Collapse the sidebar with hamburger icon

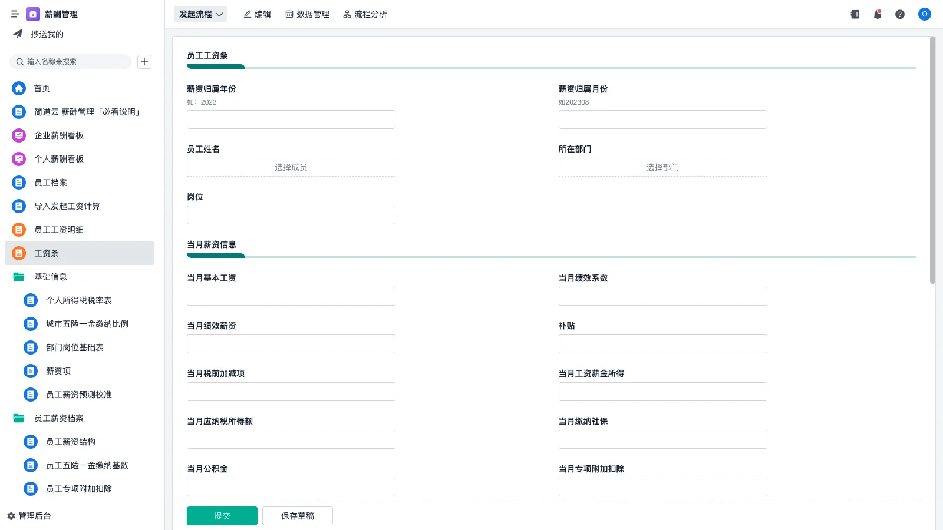pos(15,14)
